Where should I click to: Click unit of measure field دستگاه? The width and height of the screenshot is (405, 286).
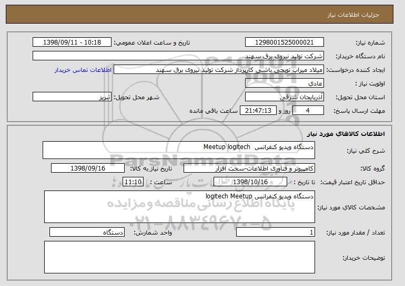pos(87,232)
